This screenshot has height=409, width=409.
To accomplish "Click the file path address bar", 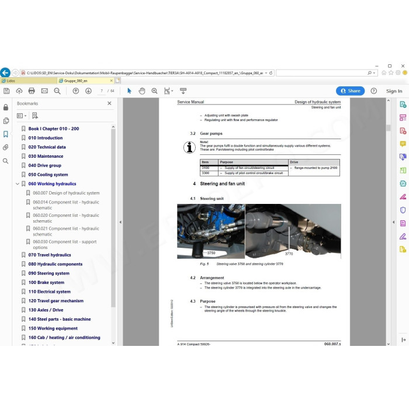I will [145, 73].
